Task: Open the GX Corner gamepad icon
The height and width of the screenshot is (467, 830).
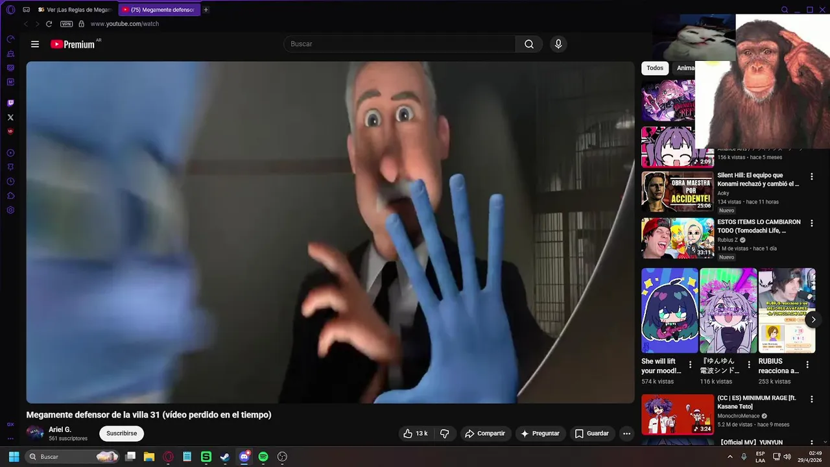Action: coord(26,10)
